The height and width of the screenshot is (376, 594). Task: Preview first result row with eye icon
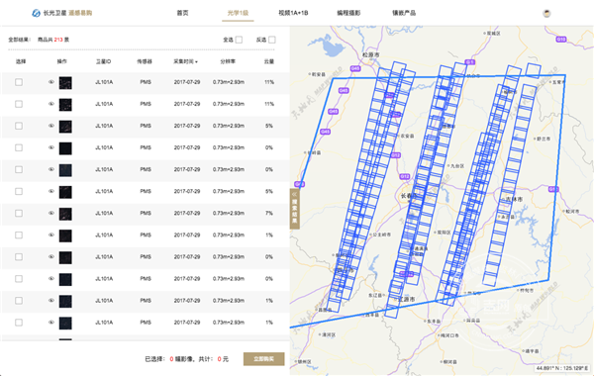tap(51, 82)
